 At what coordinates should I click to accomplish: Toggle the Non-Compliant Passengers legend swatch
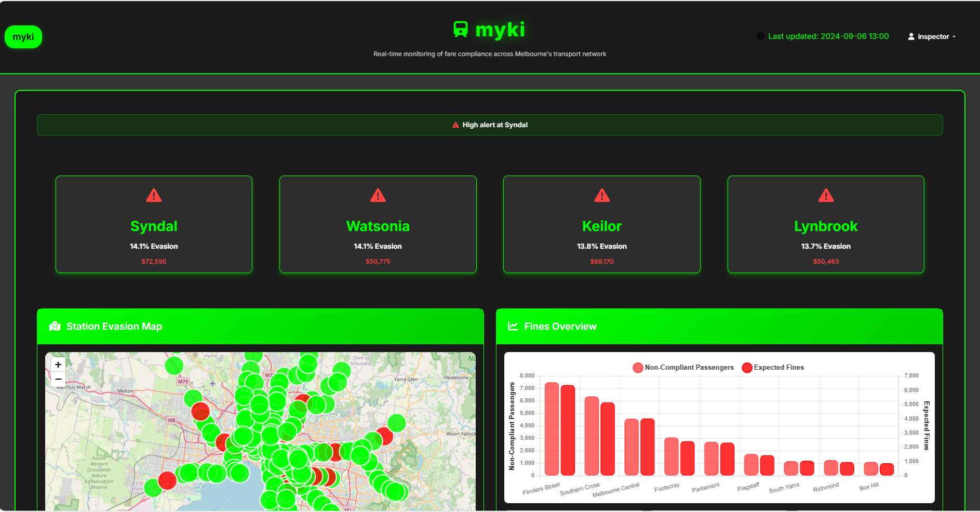point(638,368)
